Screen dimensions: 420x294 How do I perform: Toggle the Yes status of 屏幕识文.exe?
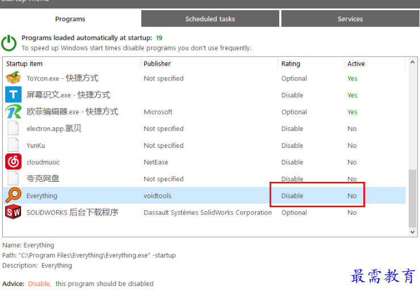(x=352, y=95)
